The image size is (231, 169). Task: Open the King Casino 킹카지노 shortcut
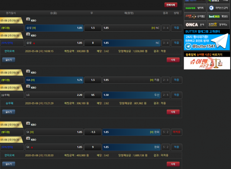tap(219, 24)
